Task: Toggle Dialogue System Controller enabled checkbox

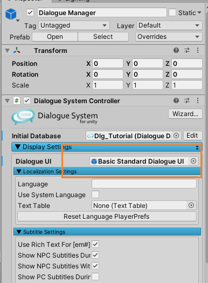Action: tap(27, 100)
